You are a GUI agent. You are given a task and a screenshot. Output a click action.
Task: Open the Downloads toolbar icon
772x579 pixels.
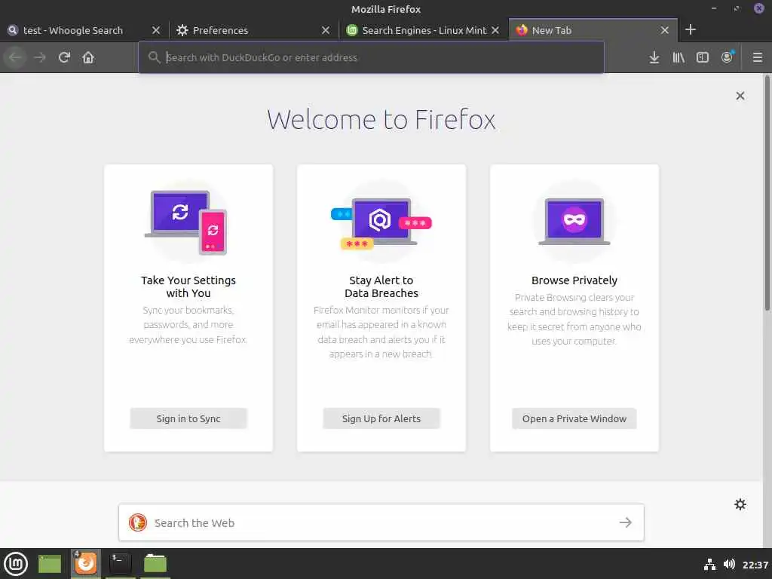pos(654,57)
